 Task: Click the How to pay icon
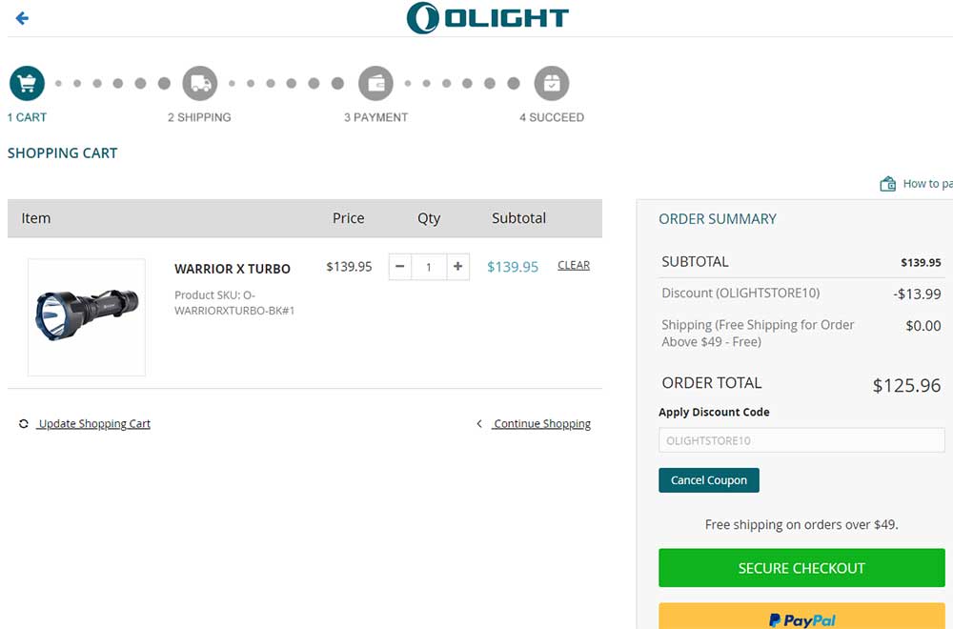pos(887,184)
